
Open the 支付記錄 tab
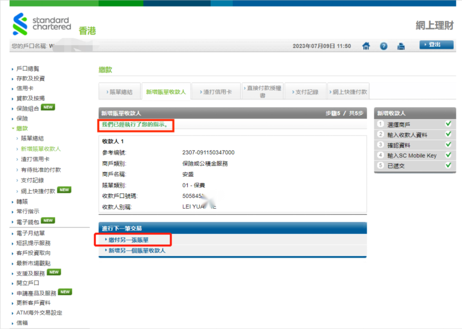click(x=305, y=92)
